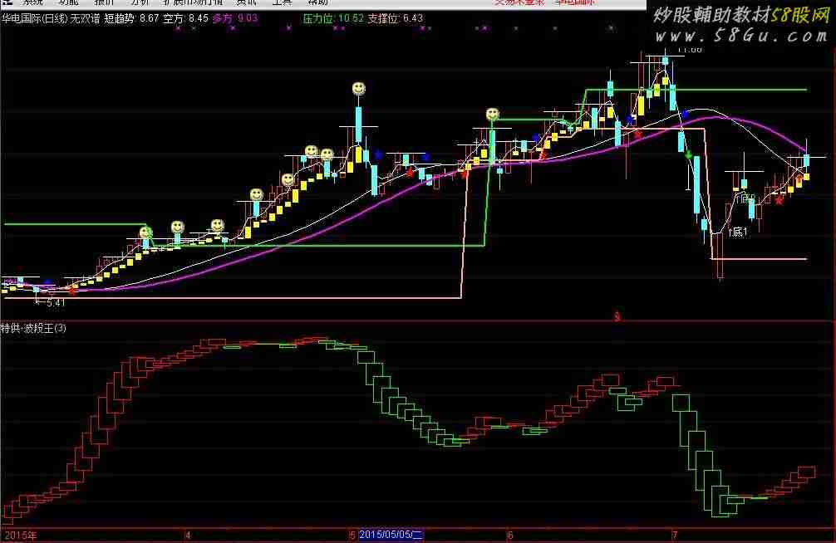Click month marker 6 on the time axis
The width and height of the screenshot is (836, 543).
pos(509,535)
